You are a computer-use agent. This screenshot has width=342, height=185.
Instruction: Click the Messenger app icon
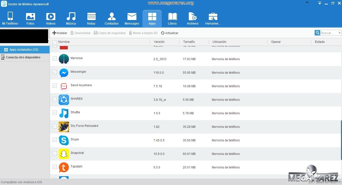tap(64, 73)
